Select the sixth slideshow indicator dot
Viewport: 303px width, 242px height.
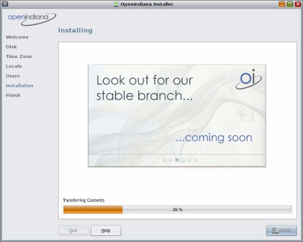(196, 160)
